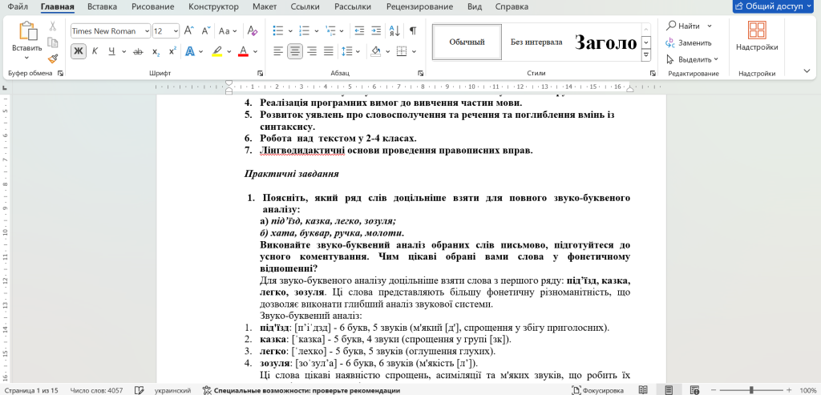
Task: Justify paragraph text
Action: pos(328,51)
